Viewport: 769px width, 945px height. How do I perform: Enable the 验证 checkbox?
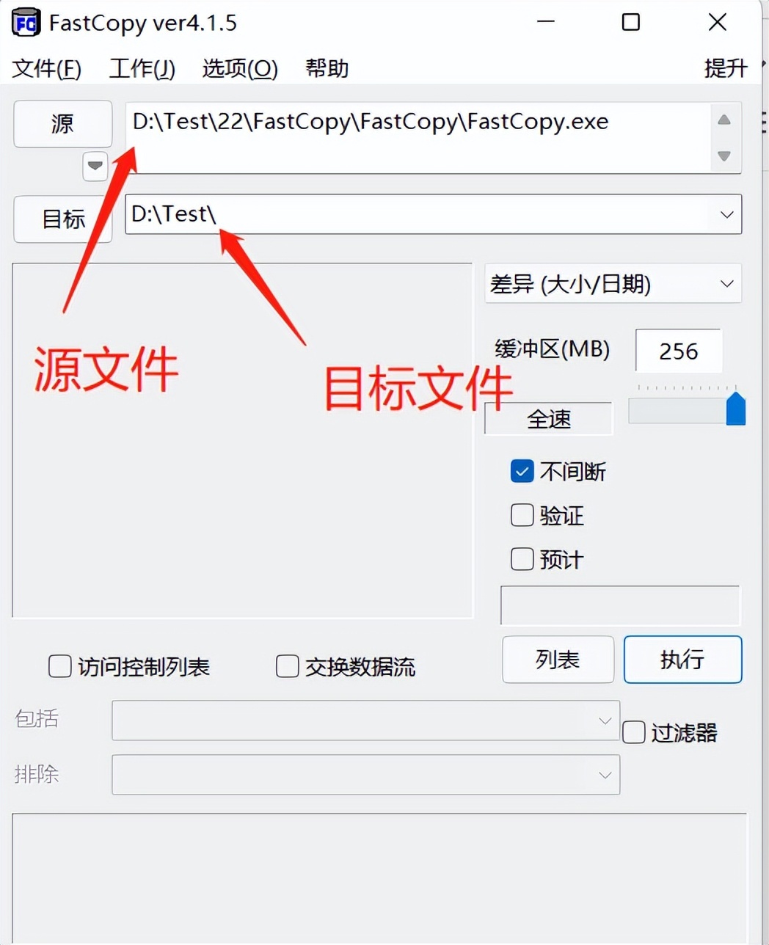tap(522, 515)
